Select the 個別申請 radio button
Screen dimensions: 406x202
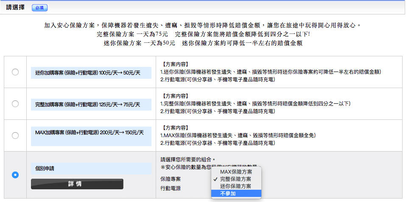[x=15, y=175]
